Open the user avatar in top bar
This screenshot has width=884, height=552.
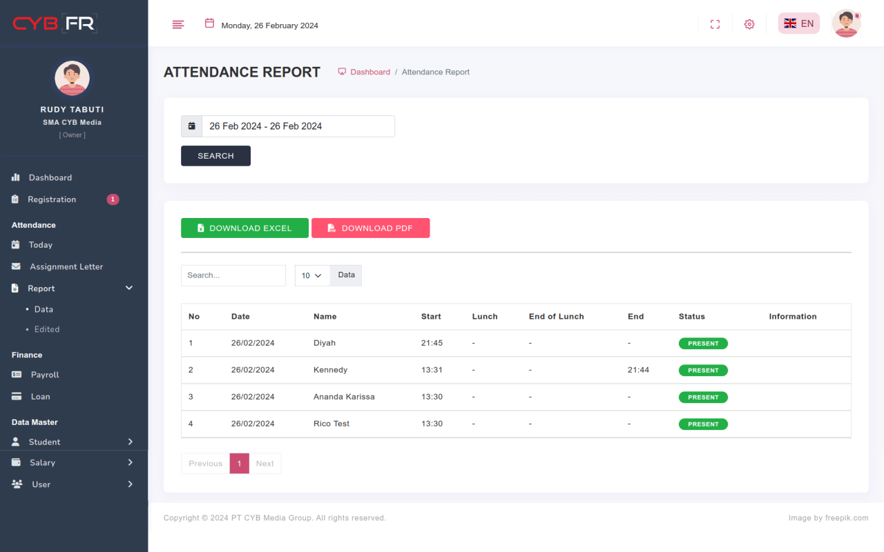[846, 23]
